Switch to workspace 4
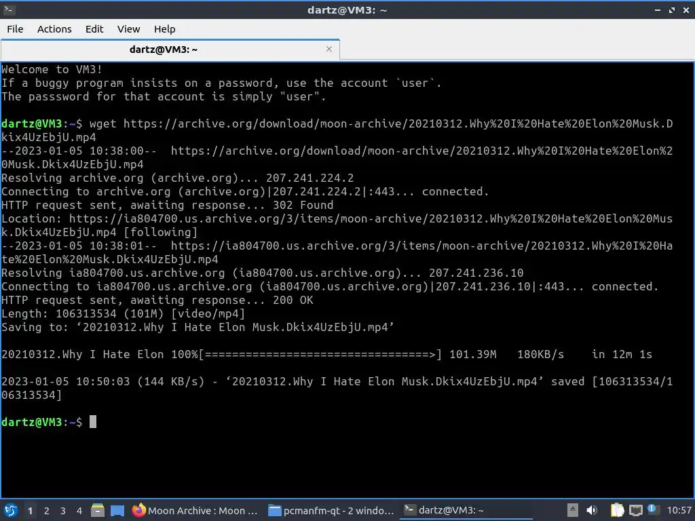 click(79, 511)
